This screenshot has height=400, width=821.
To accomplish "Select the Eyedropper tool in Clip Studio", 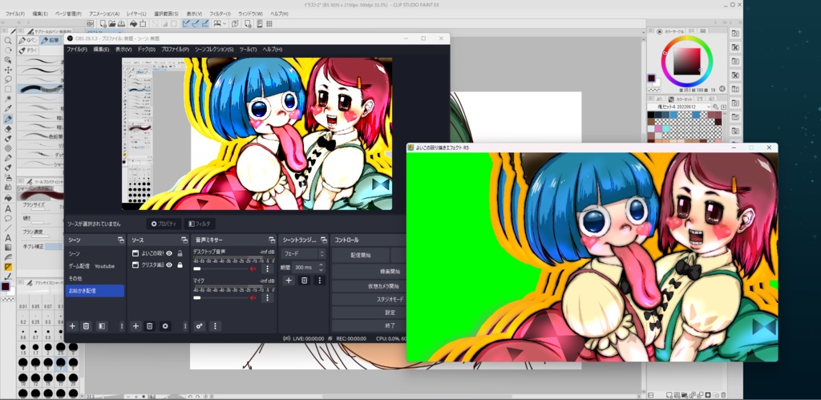I will (x=8, y=109).
